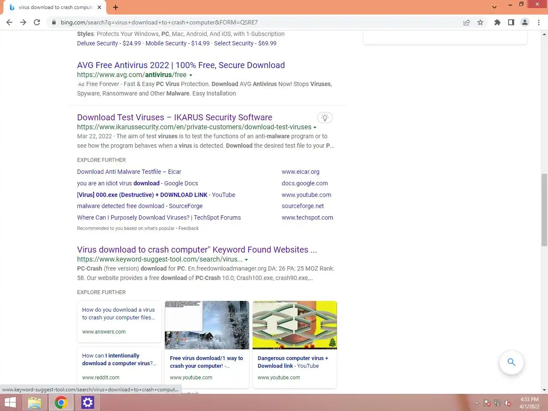The height and width of the screenshot is (411, 548).
Task: Open the yellow 3D pipes video thumbnail
Action: (295, 325)
